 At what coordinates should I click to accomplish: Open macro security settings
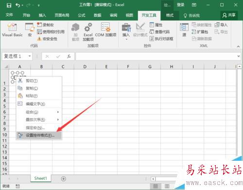(47, 39)
